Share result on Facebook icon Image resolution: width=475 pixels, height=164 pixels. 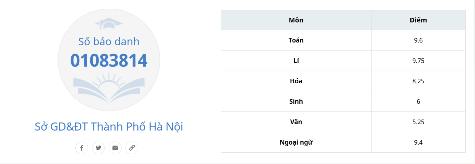(82, 148)
